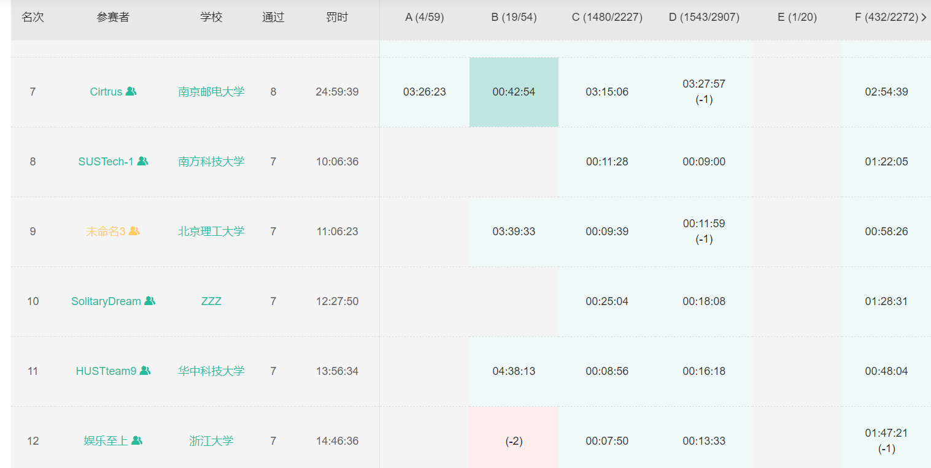Click team icon next to 娱乐至上
931x468 pixels.
pos(137,440)
